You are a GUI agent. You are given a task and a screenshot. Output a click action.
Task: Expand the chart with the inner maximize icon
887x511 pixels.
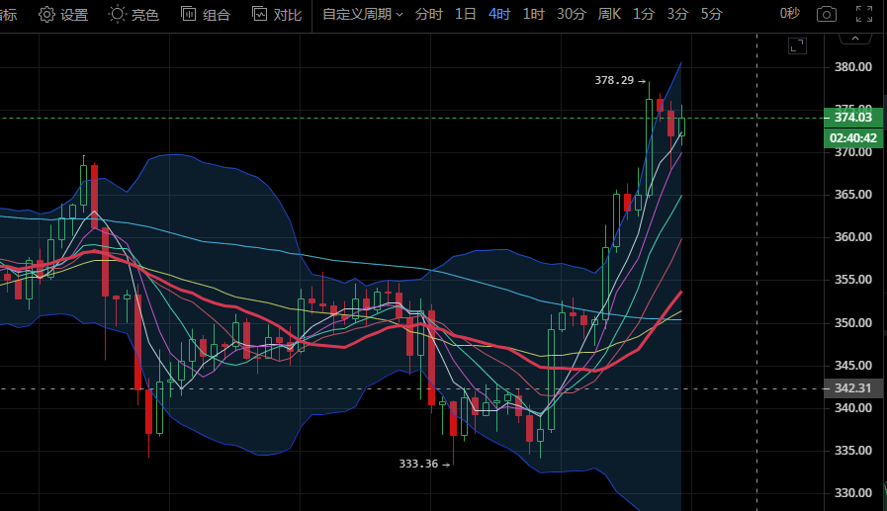(796, 45)
